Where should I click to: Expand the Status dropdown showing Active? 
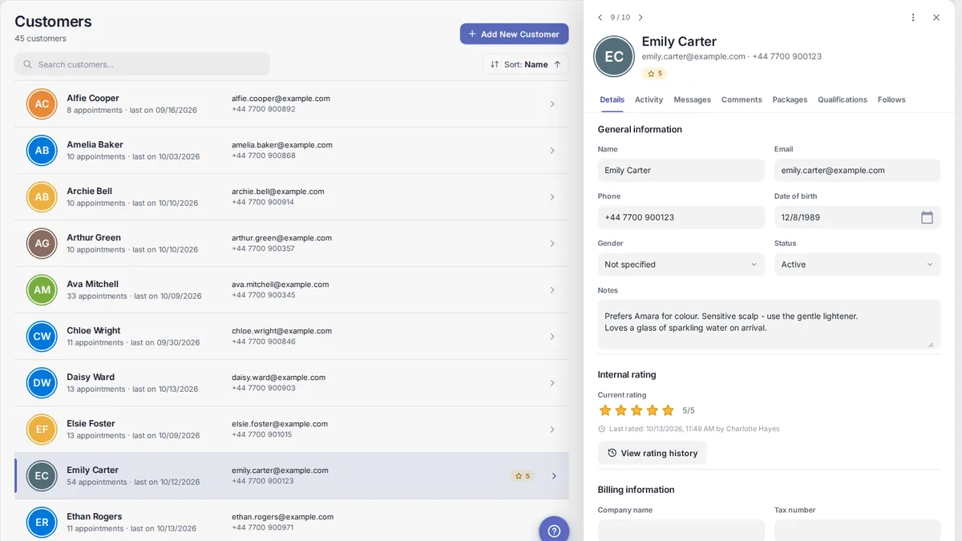(857, 264)
